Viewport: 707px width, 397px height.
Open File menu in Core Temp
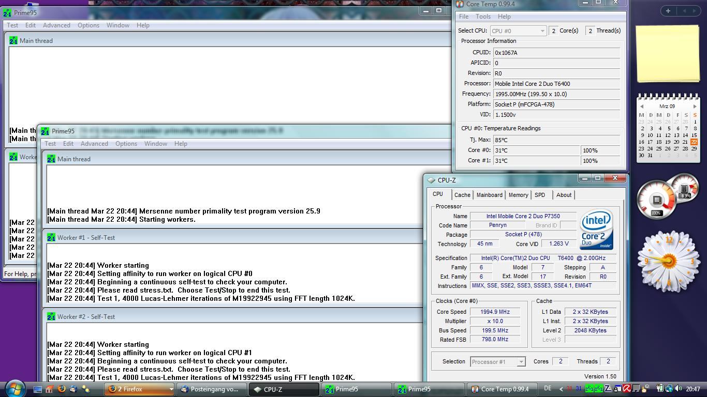(x=464, y=17)
